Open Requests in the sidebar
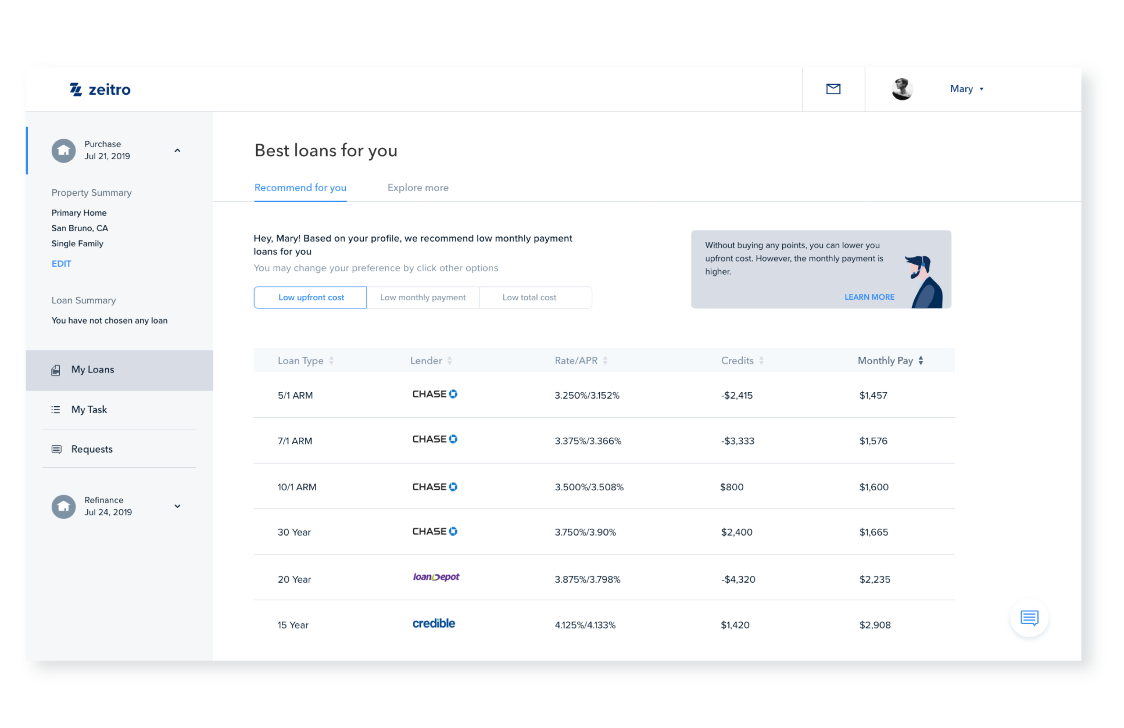This screenshot has width=1124, height=728. pos(92,449)
